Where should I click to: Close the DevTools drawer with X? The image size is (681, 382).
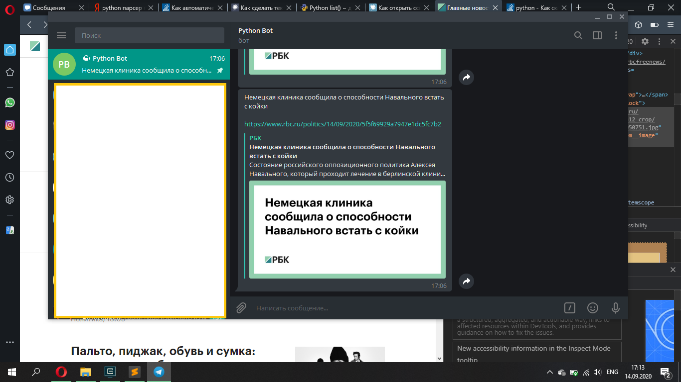[673, 270]
